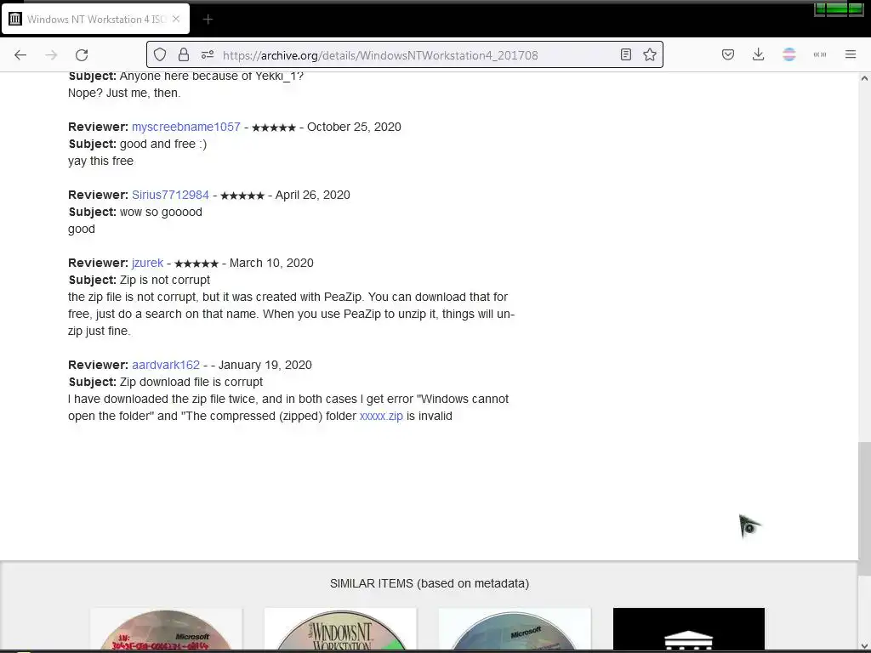
Task: Click the date "January 19, 2020"
Action: (x=265, y=365)
